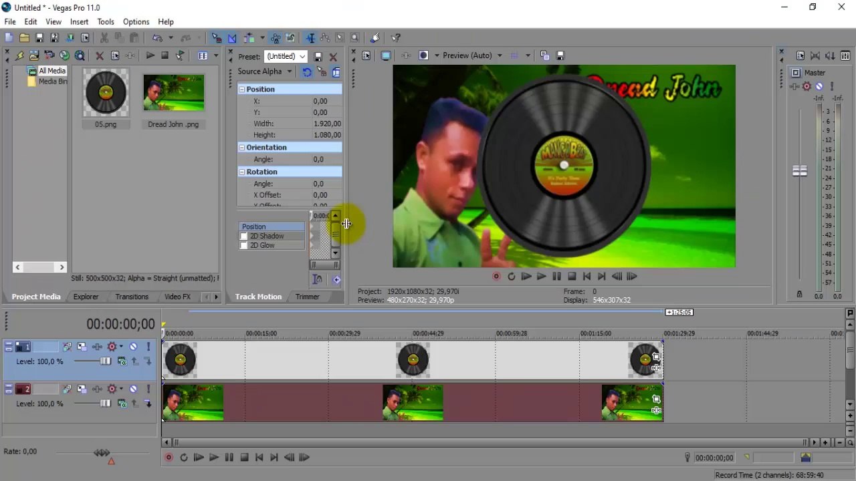The height and width of the screenshot is (481, 856).
Task: Click the track 1 Level slider handle
Action: pyautogui.click(x=105, y=361)
